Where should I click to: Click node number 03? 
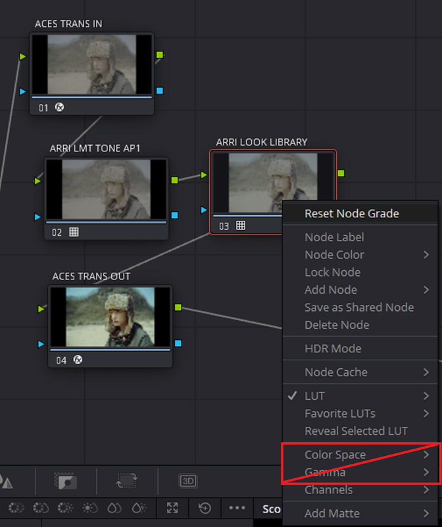224,226
